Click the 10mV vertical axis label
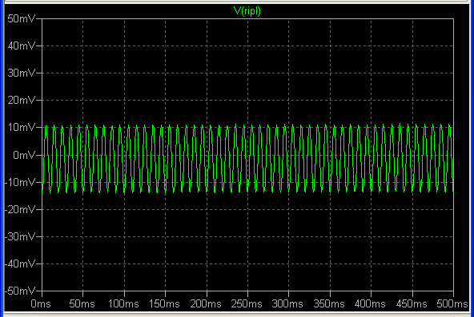Screen dimensions: 474x317 [22, 127]
